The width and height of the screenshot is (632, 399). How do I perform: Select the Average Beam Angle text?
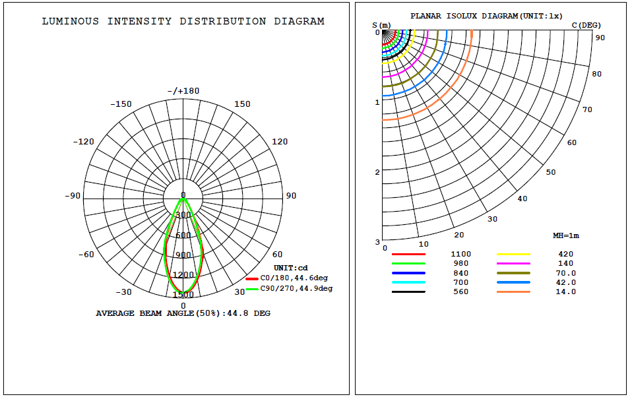183,313
